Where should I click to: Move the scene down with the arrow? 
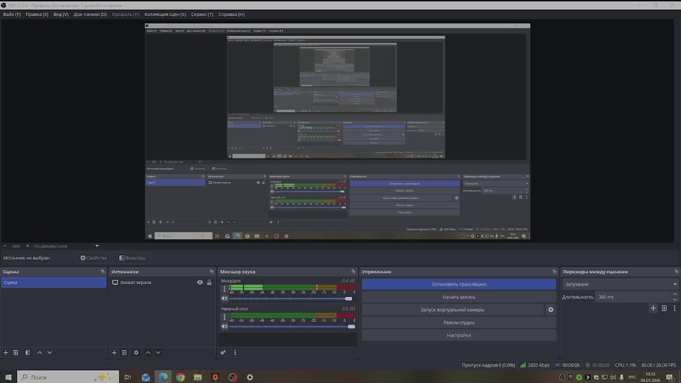49,352
